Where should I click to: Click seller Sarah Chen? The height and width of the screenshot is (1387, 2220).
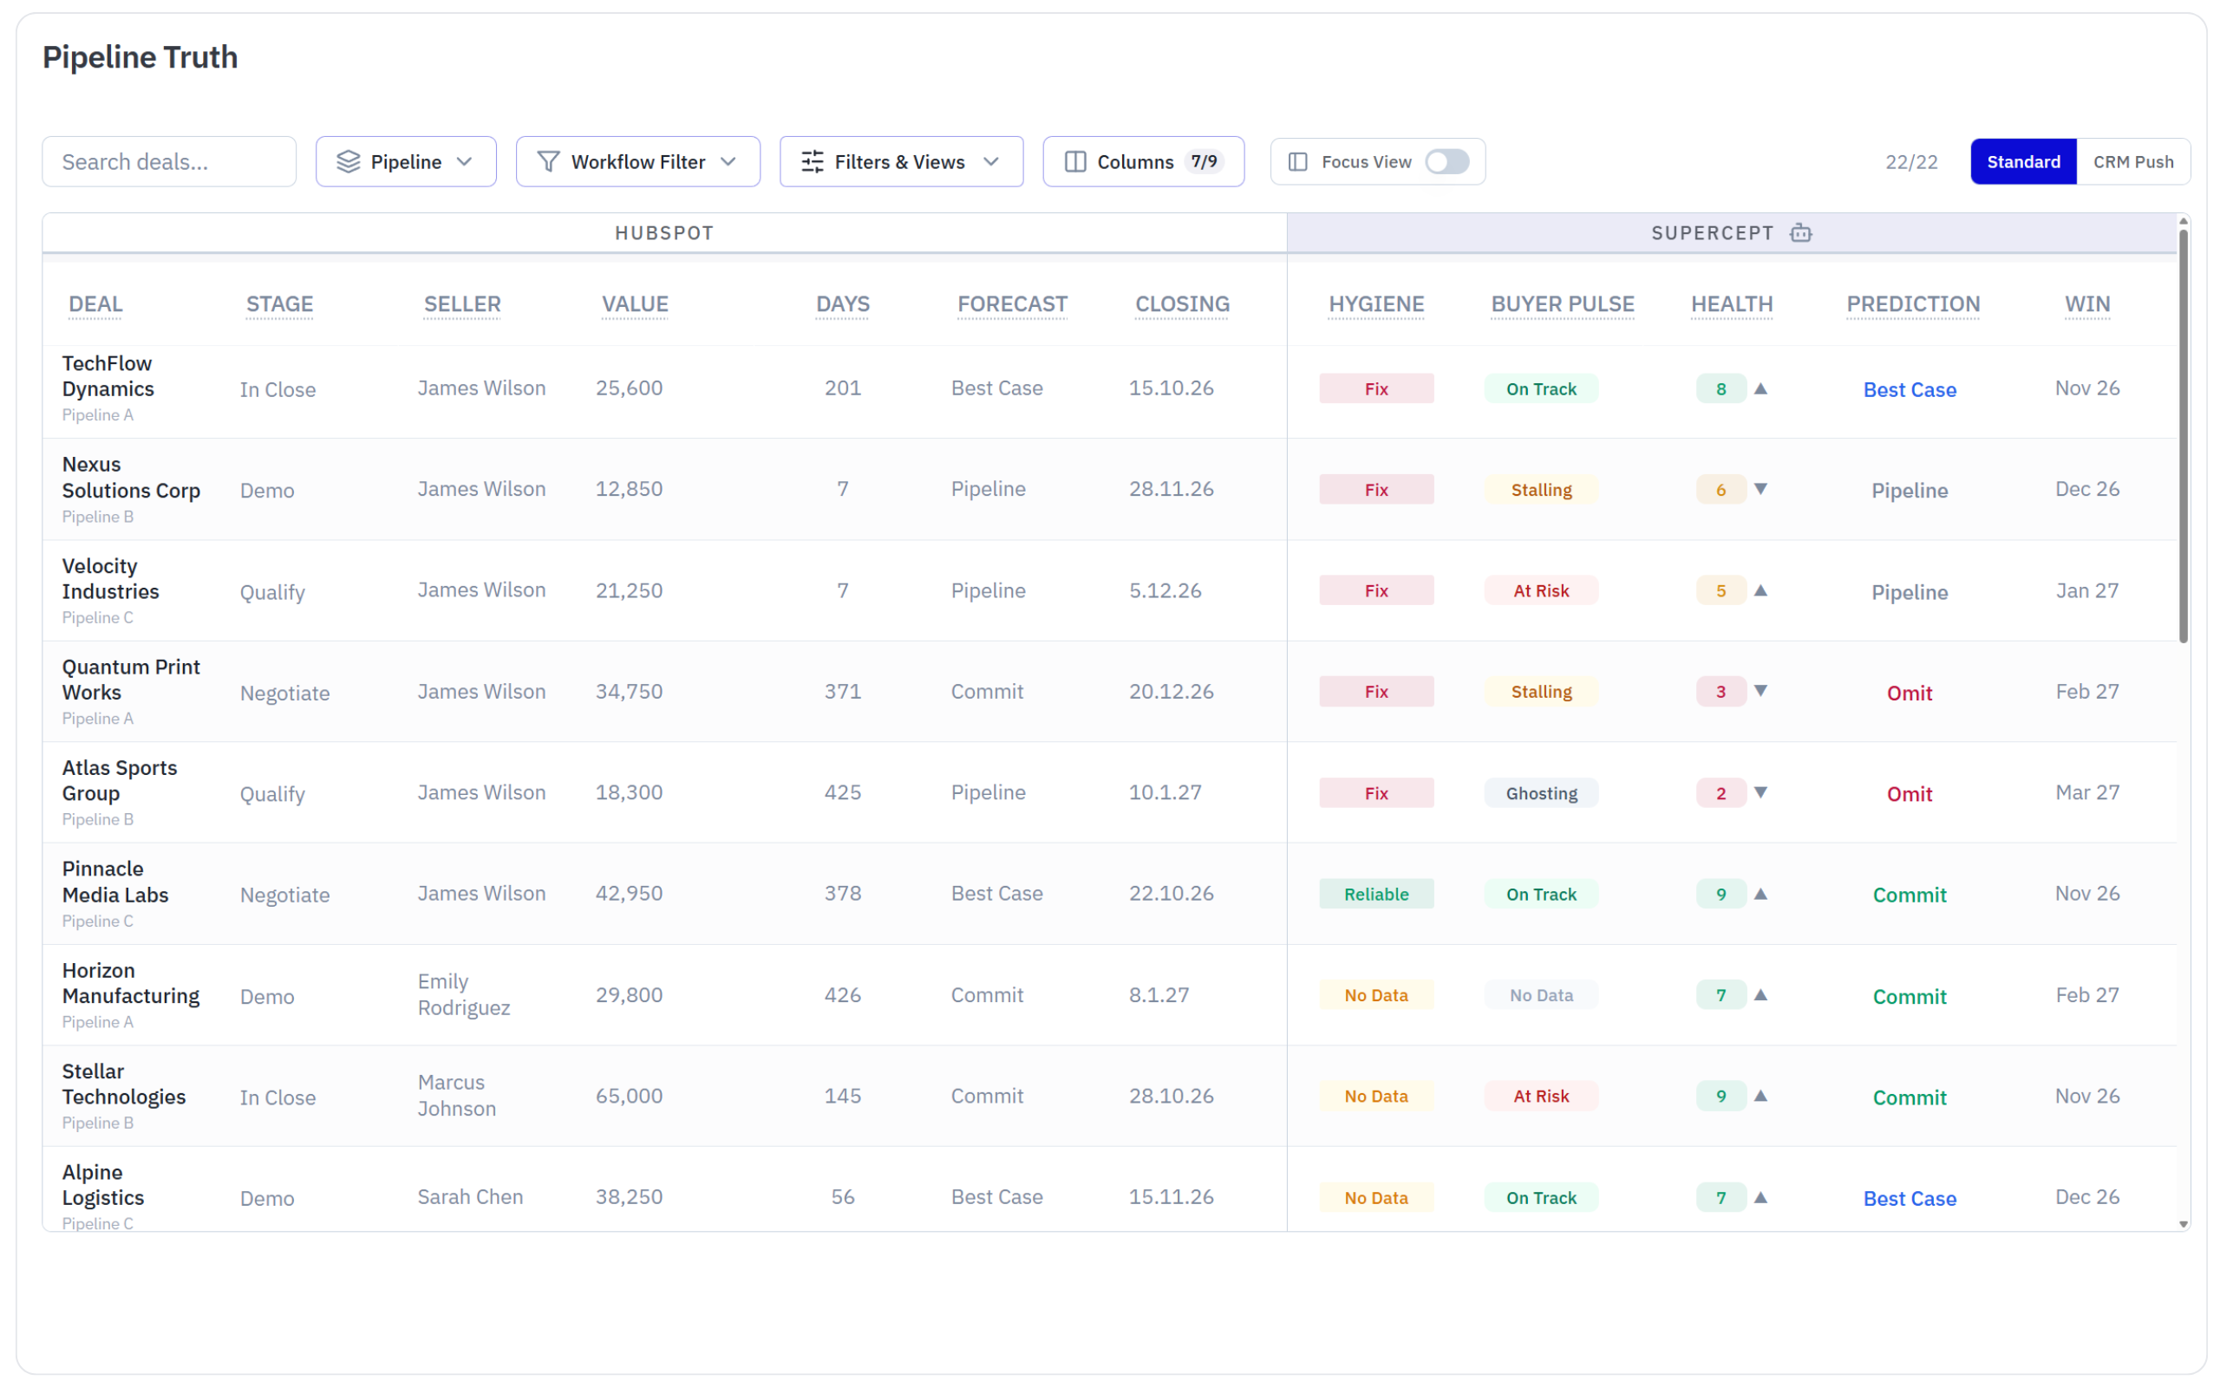tap(470, 1196)
